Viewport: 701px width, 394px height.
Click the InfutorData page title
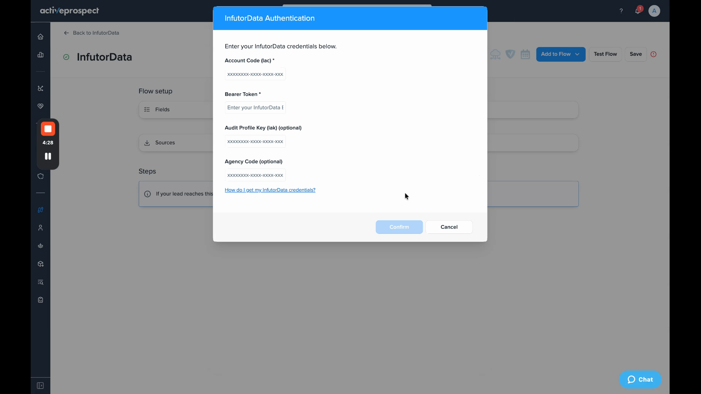click(x=104, y=57)
